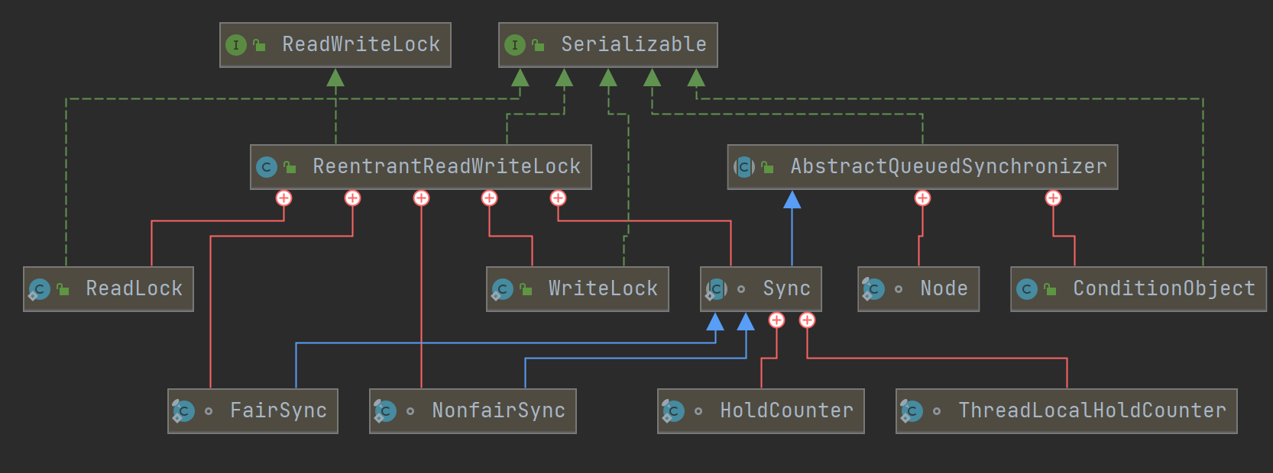Select the AbstractQueuedSynchronizer node label
Viewport: 1273px width, 473px height.
click(948, 166)
